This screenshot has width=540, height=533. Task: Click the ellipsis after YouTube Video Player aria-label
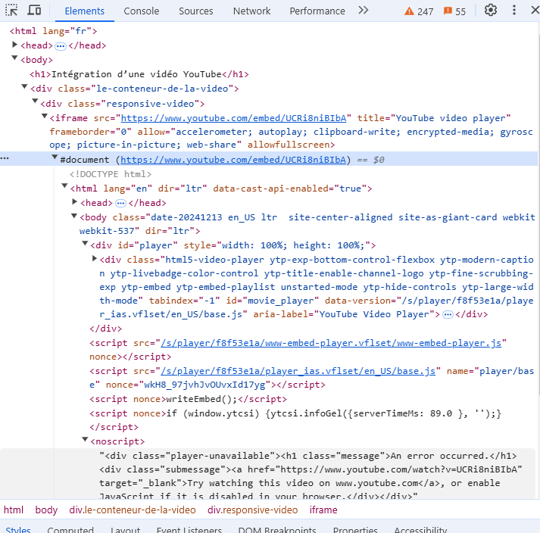(x=448, y=314)
